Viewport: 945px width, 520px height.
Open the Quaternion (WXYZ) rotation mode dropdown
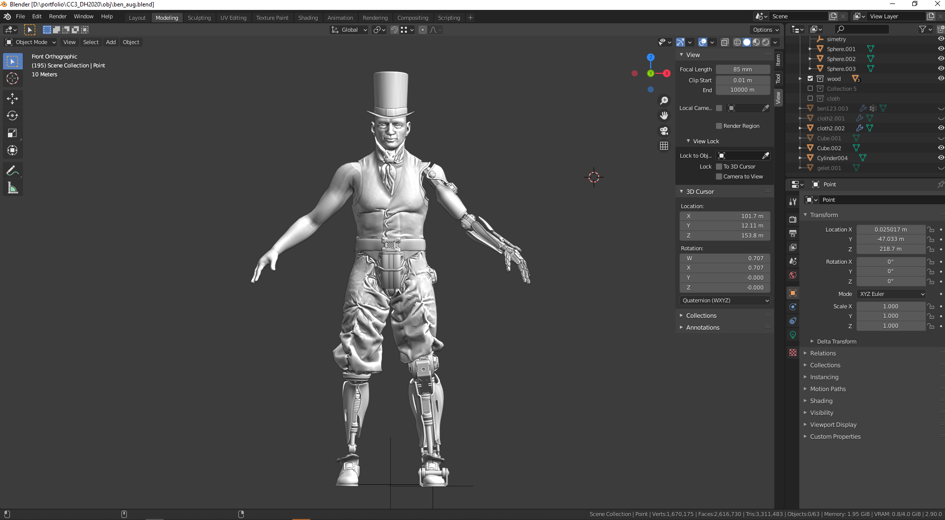pos(725,300)
